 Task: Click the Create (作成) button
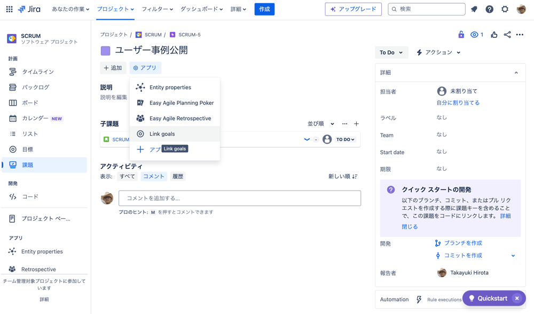click(264, 9)
